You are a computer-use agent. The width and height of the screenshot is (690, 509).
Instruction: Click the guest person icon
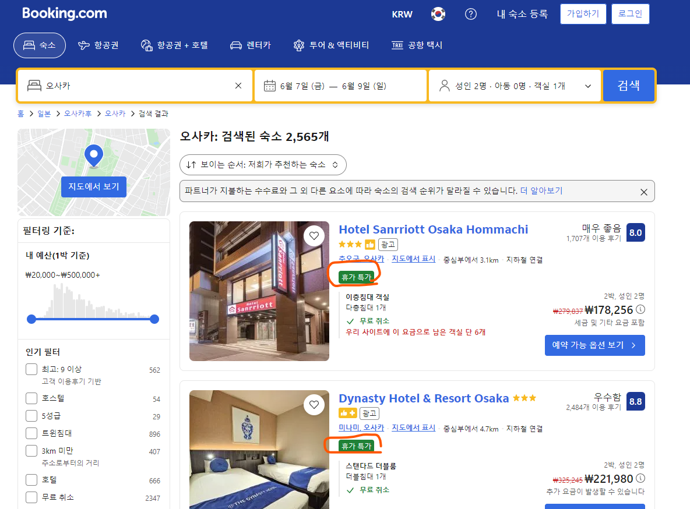[445, 86]
